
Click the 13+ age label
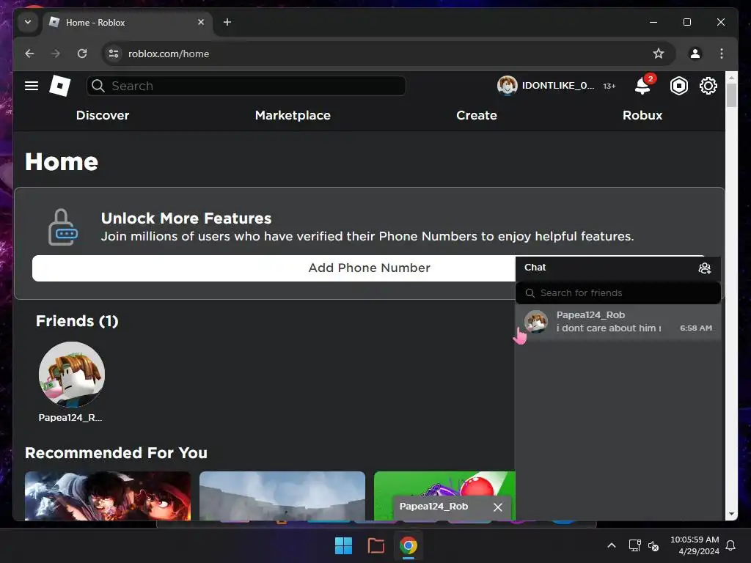(609, 87)
